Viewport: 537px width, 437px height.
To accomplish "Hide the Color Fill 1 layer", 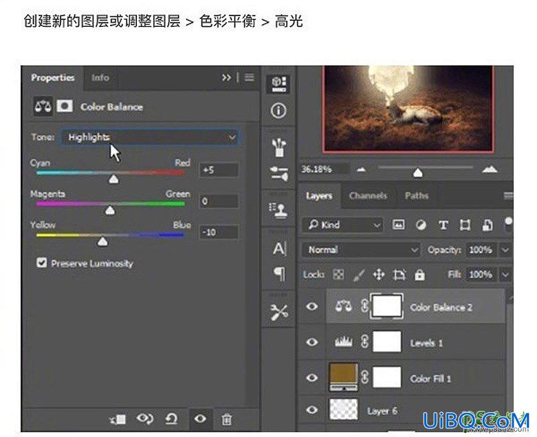I will tap(311, 377).
